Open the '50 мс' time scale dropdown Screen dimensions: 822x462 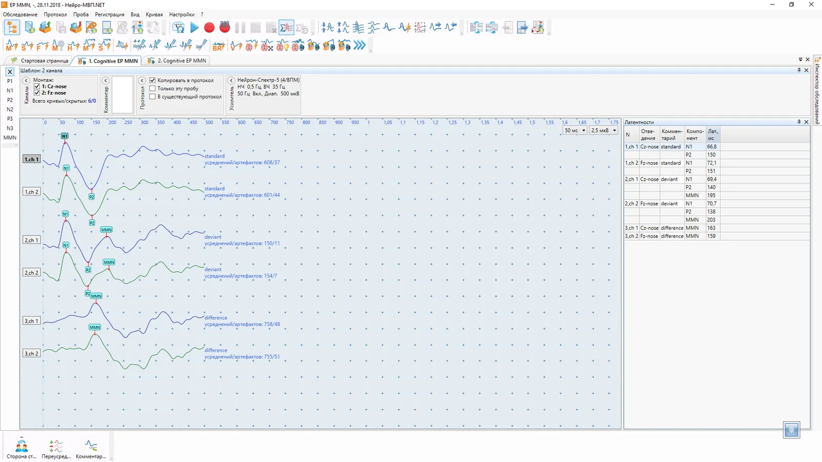click(x=574, y=130)
